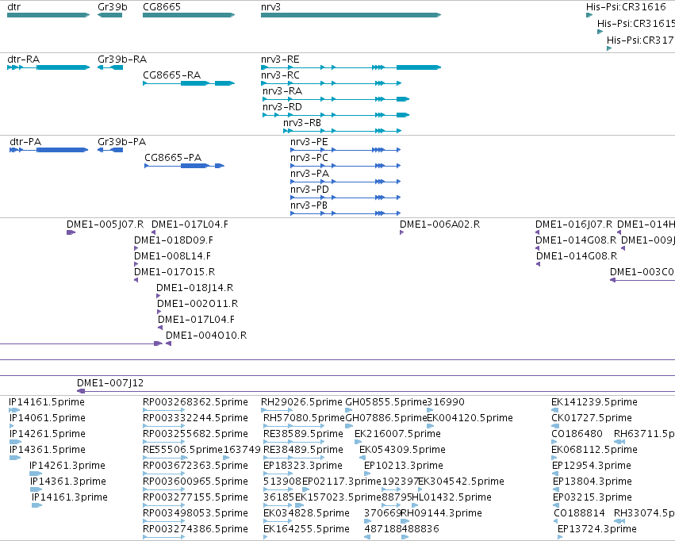The height and width of the screenshot is (541, 675).
Task: Click RE38589.5prime label
Action: [304, 434]
